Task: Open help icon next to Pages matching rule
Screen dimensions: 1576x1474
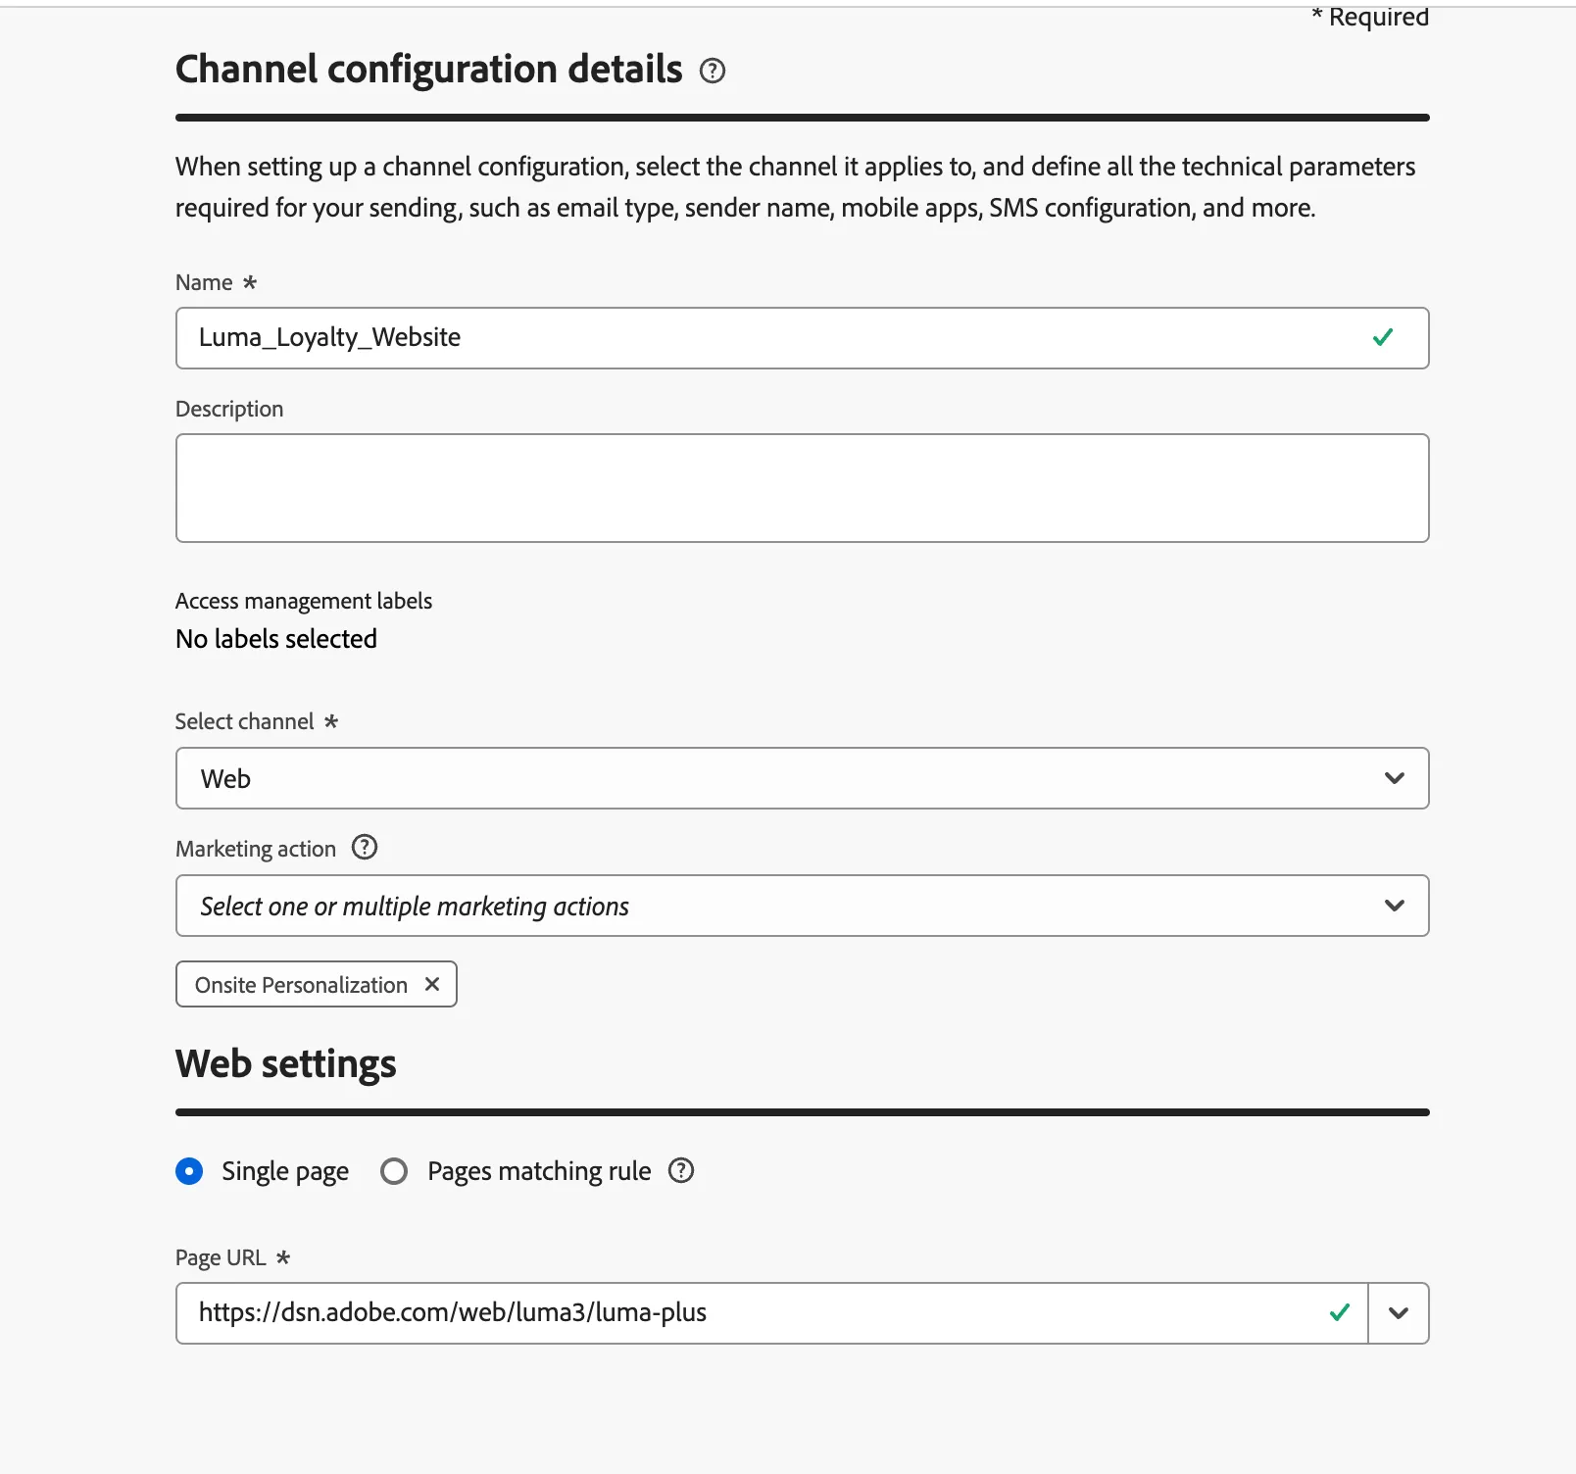Action: 681,1170
